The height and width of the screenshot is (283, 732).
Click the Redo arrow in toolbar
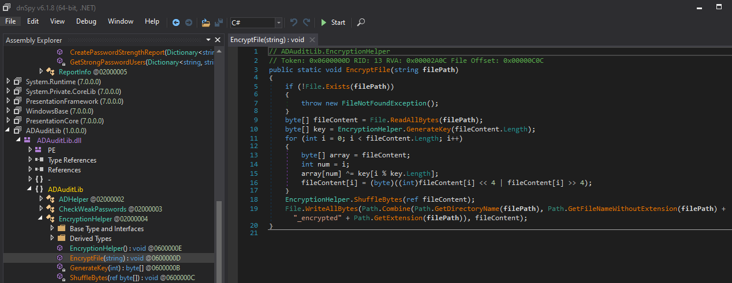tap(307, 22)
